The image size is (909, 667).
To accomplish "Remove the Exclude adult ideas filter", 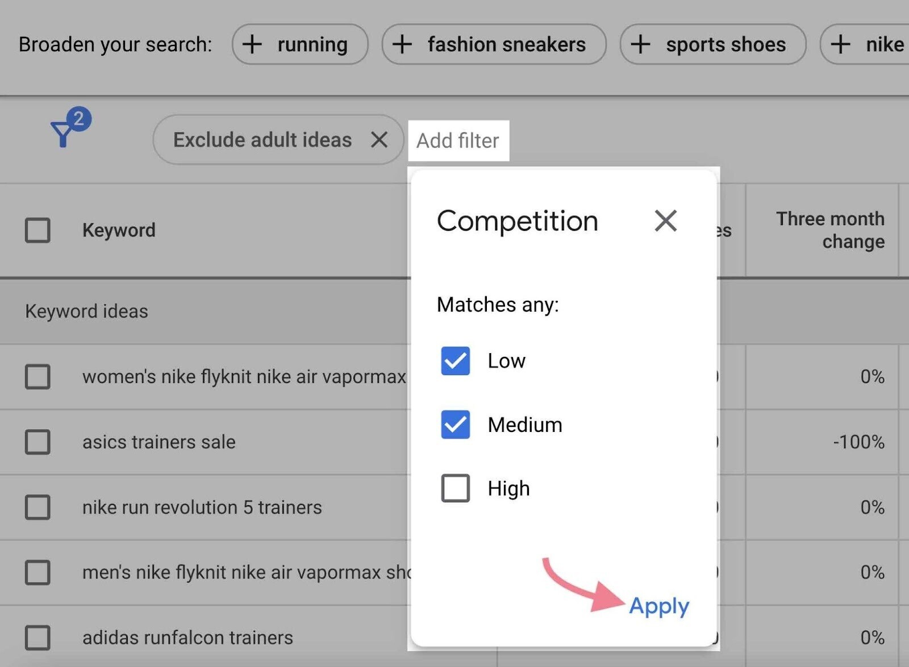I will [x=379, y=140].
